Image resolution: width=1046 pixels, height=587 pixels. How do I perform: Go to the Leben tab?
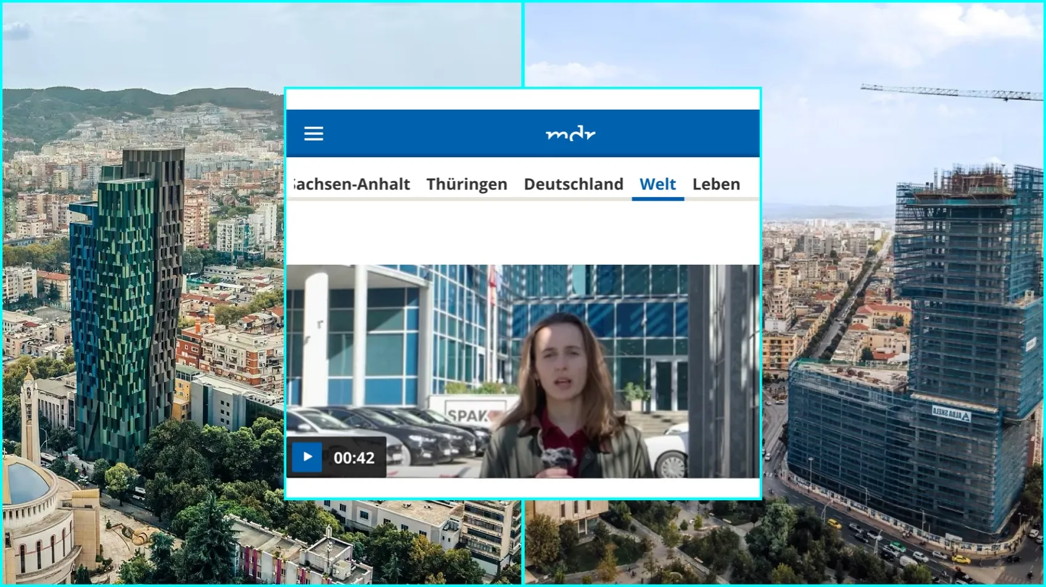coord(716,184)
